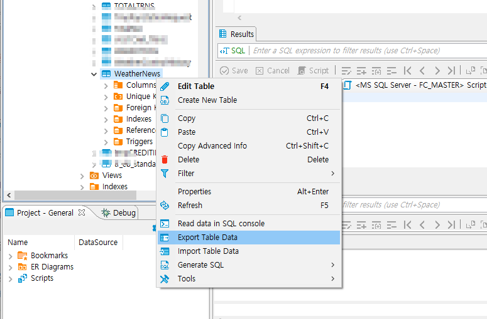487x319 pixels.
Task: Click the Generate SQL icon
Action: click(x=165, y=265)
